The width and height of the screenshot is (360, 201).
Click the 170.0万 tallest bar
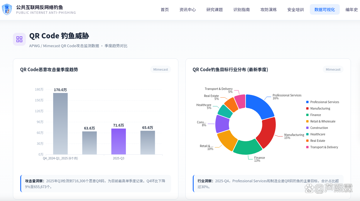tap(60, 124)
